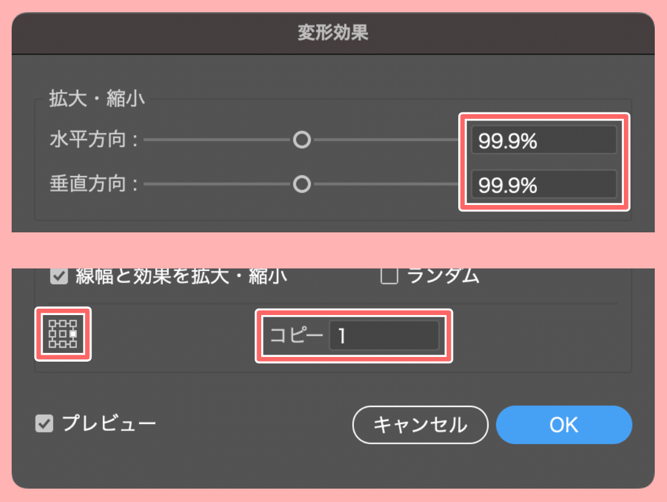Select the bottom-right reference point
The width and height of the screenshot is (667, 502).
coord(73,344)
